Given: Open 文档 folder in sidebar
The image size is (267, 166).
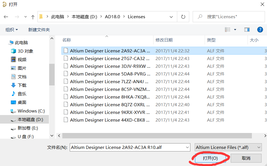Looking at the screenshot, I should click(x=22, y=77).
